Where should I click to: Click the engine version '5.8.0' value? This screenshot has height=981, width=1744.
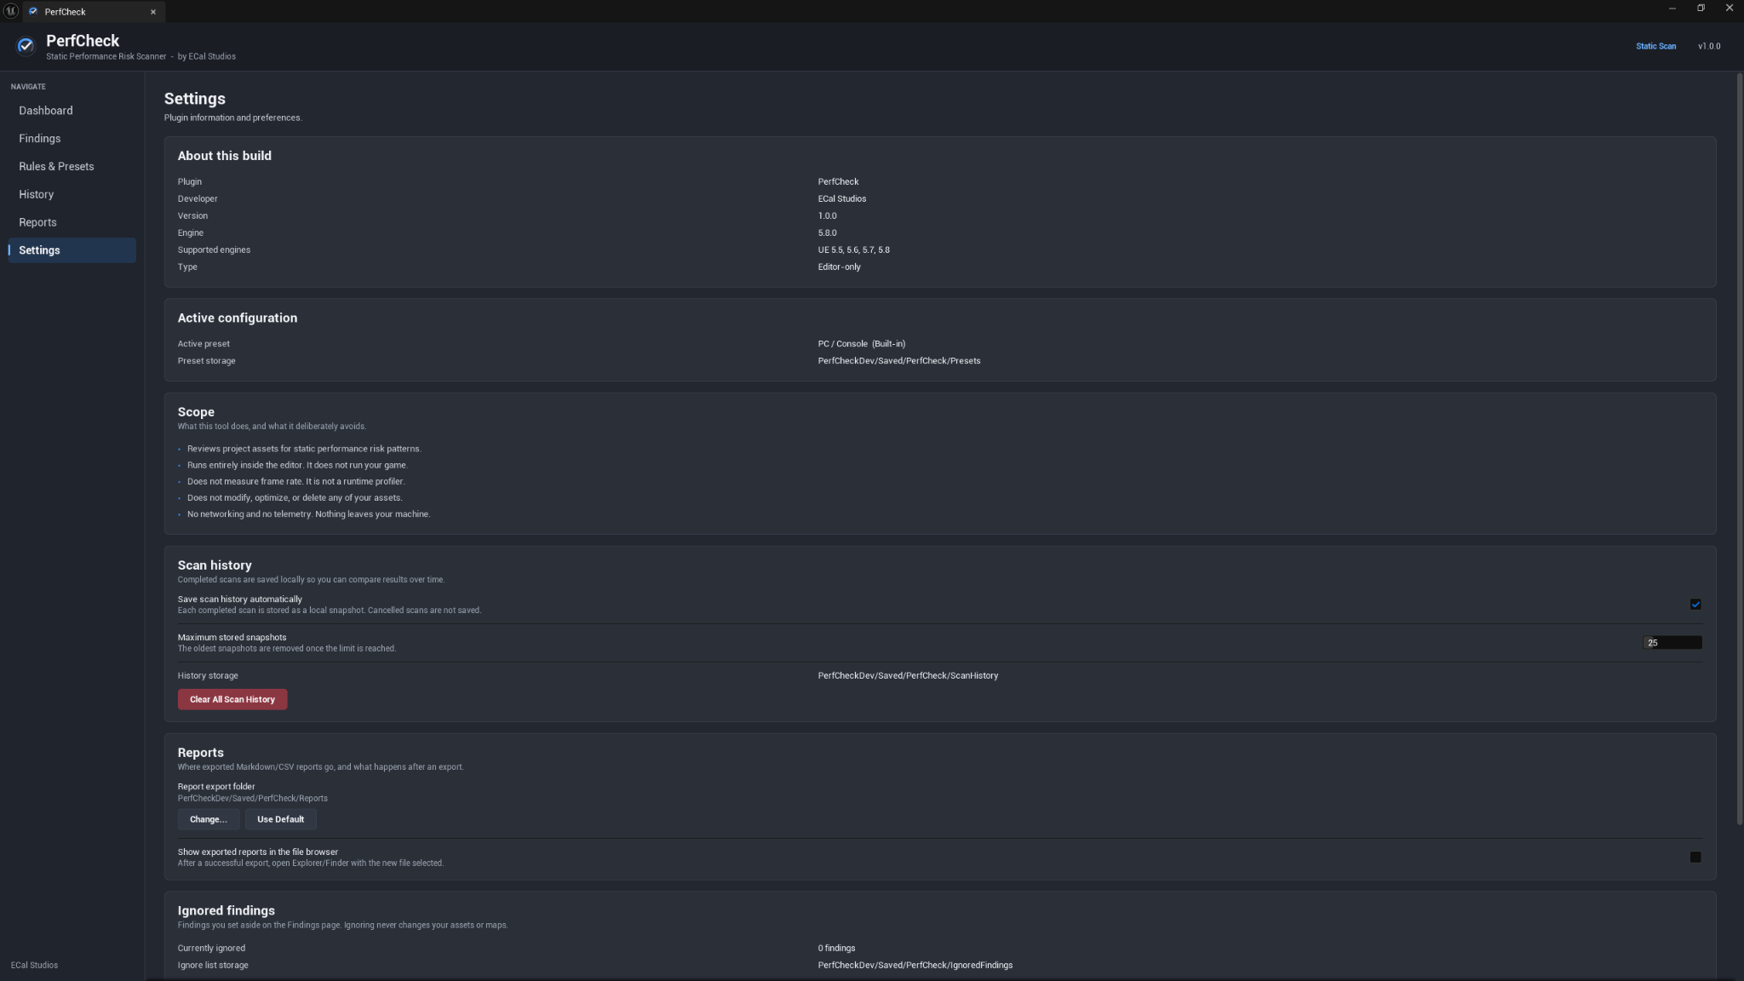click(828, 233)
